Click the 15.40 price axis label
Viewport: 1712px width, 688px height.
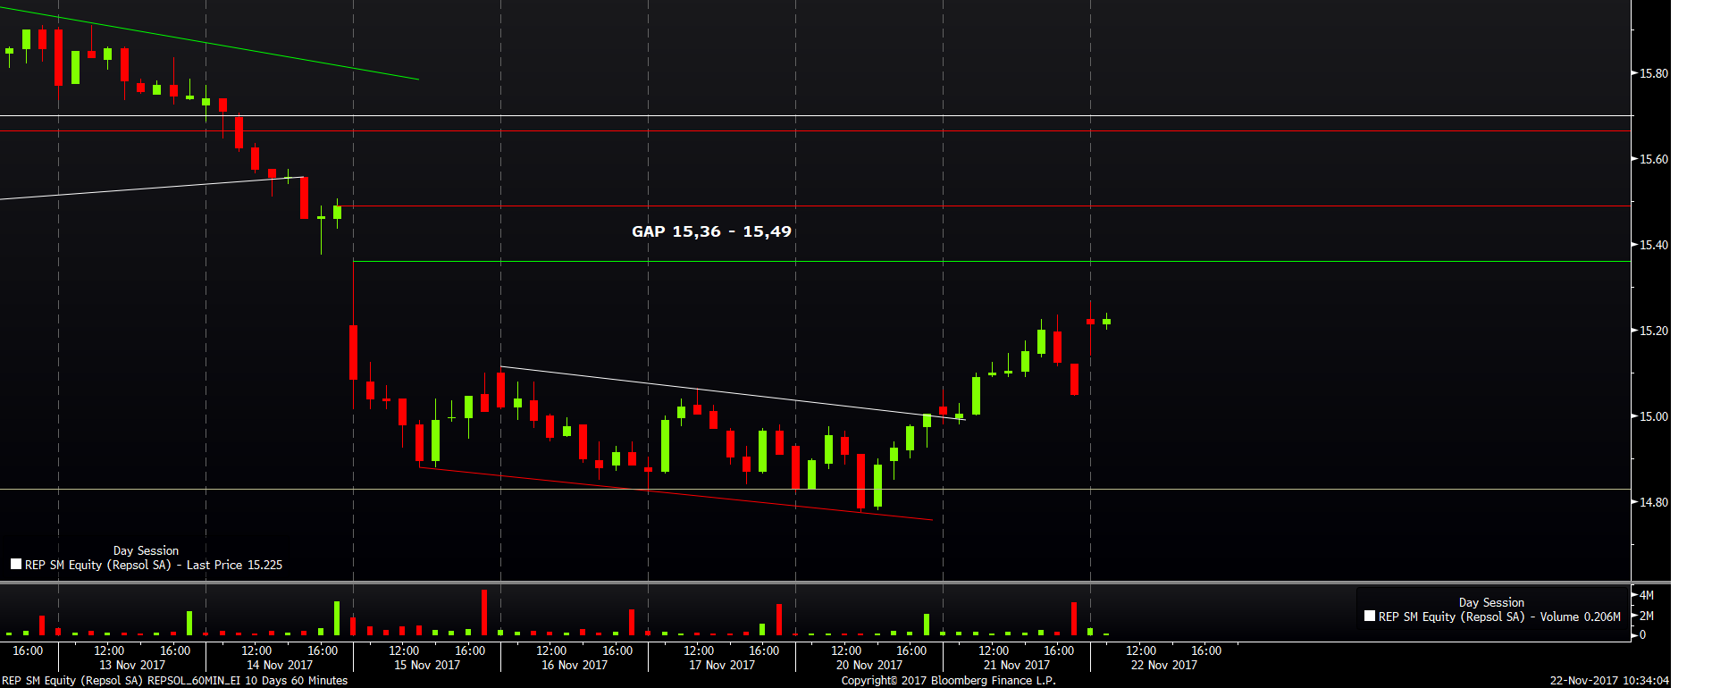pos(1653,245)
